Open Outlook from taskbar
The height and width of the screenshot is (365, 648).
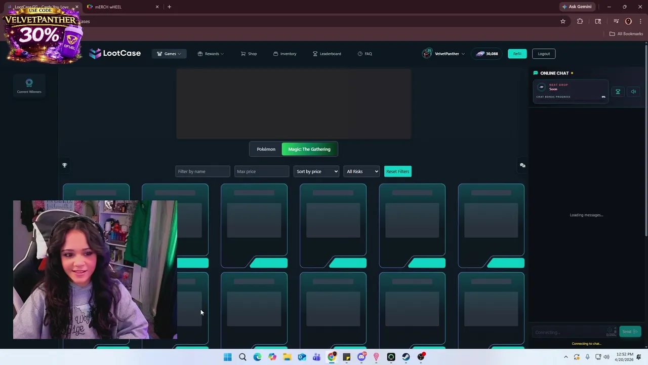302,357
